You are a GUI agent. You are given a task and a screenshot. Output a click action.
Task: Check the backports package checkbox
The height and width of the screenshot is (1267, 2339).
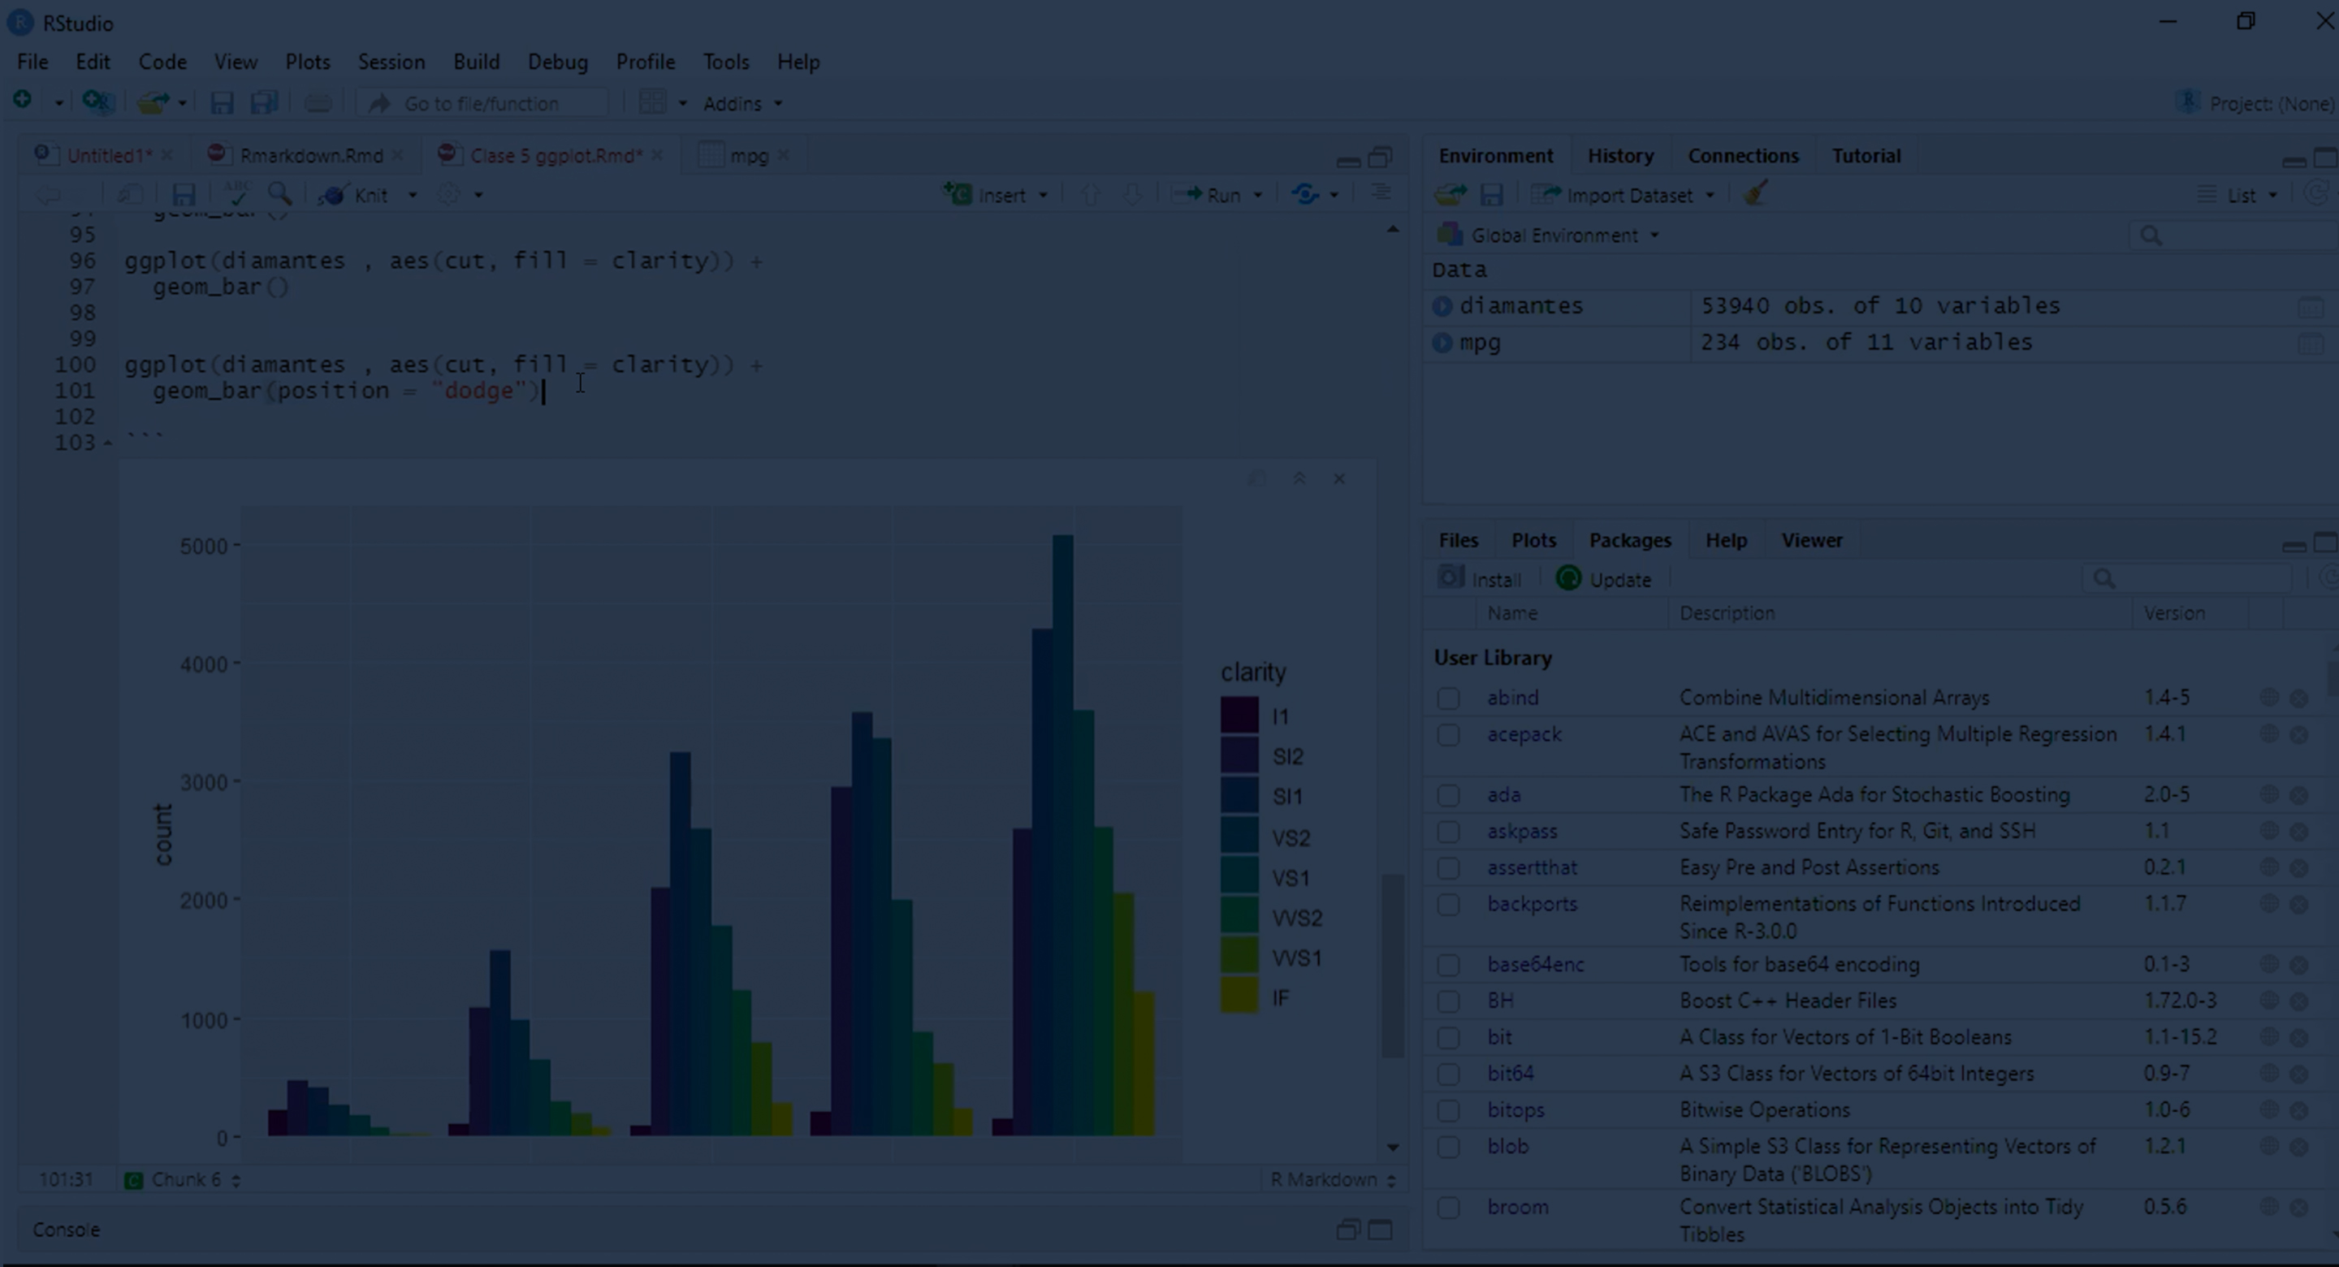coord(1448,905)
